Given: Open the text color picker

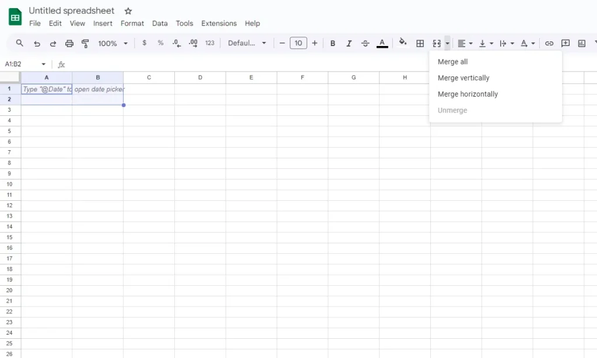Looking at the screenshot, I should pos(382,43).
